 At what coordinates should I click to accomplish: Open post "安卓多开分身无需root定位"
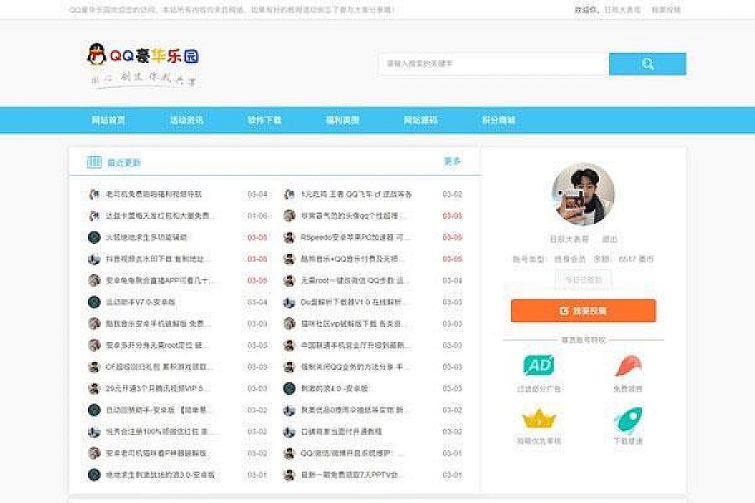158,345
